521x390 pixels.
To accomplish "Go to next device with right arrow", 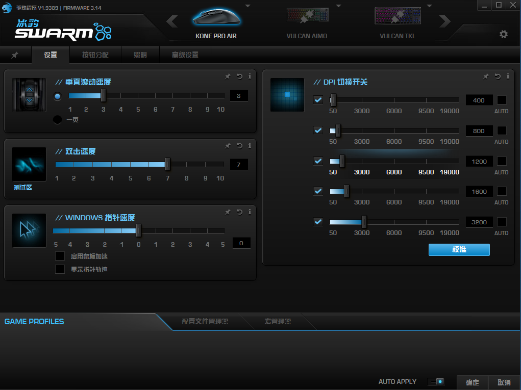I will coord(445,21).
